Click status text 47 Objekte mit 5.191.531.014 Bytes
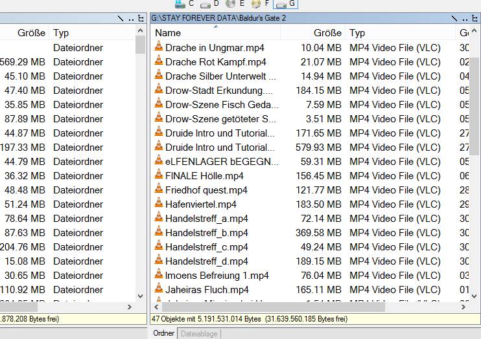The image size is (481, 339). pyautogui.click(x=206, y=319)
